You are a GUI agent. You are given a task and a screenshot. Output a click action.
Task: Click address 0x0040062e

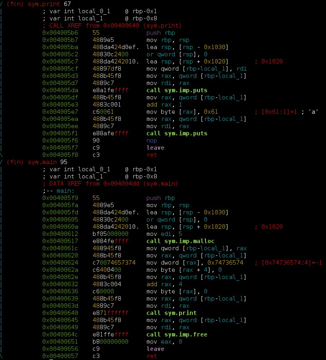(x=60, y=277)
